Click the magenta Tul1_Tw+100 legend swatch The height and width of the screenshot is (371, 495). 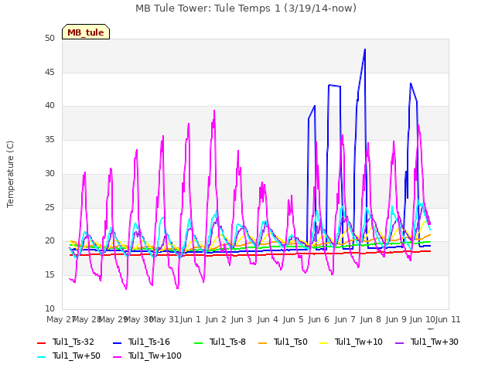tap(117, 357)
